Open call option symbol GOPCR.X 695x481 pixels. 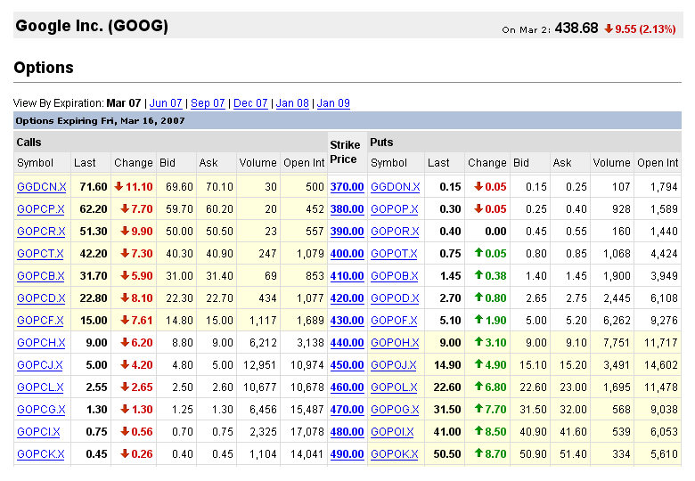(41, 232)
